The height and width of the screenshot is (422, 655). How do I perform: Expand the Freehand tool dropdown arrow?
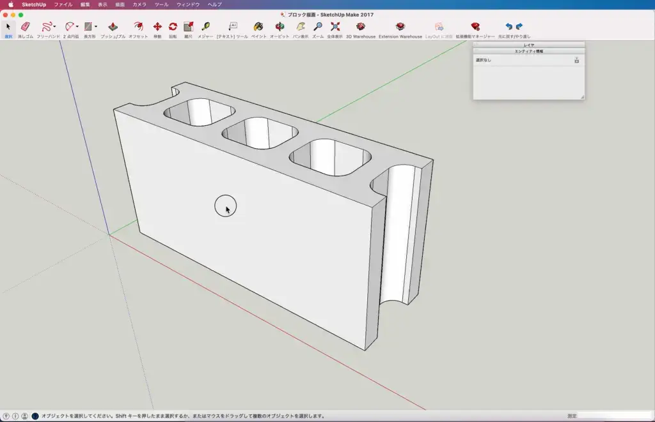point(55,27)
